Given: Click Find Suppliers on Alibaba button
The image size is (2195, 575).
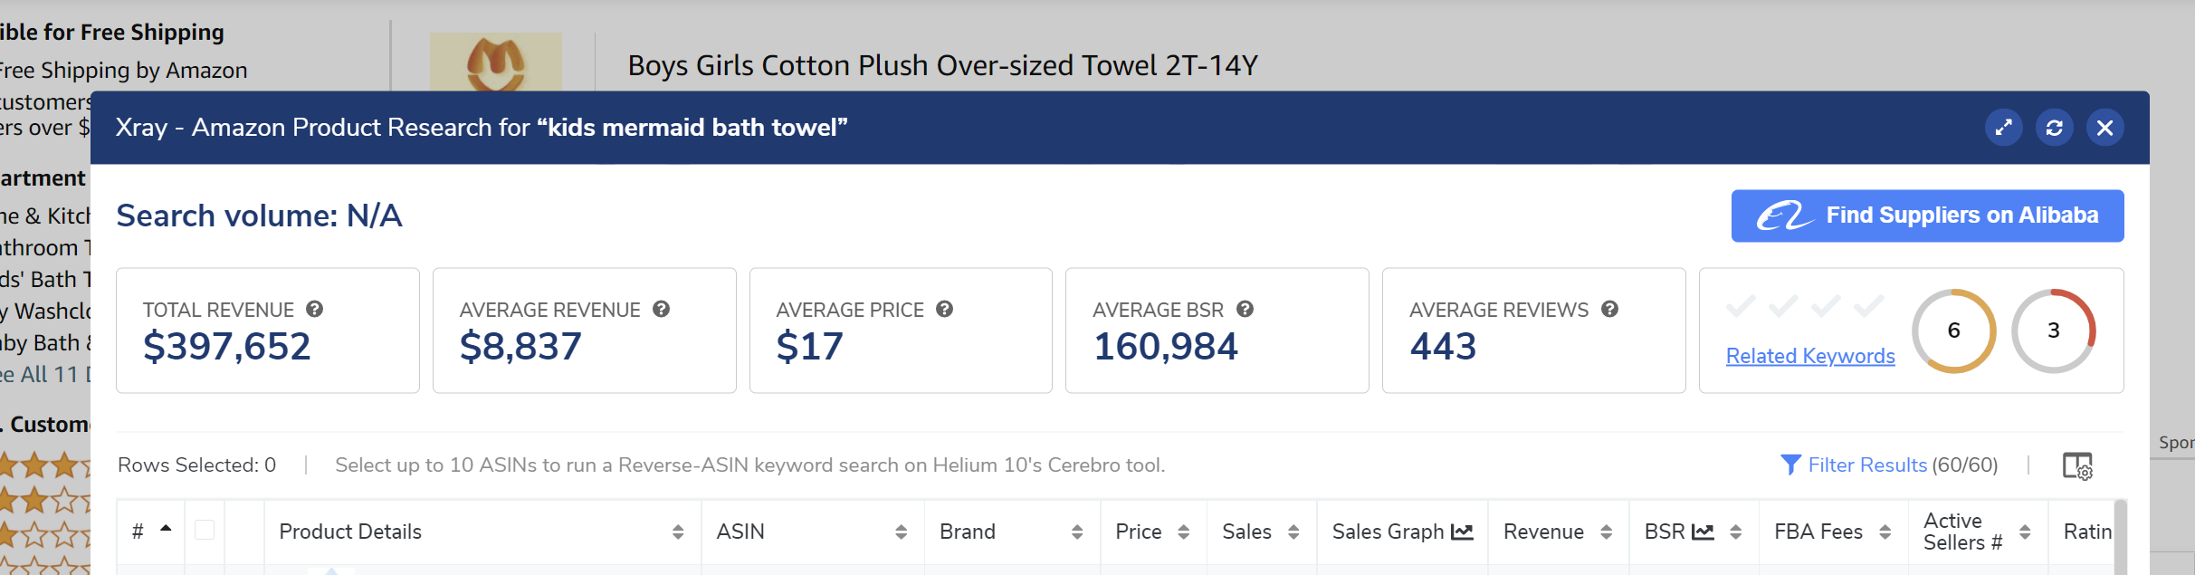Looking at the screenshot, I should point(1927,216).
